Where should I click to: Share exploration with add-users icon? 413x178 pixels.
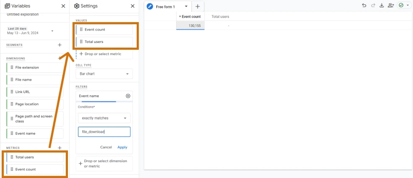[x=391, y=5]
